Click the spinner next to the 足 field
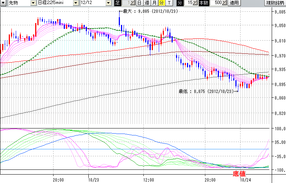Screen dimensions: 286x183 coord(133,3)
